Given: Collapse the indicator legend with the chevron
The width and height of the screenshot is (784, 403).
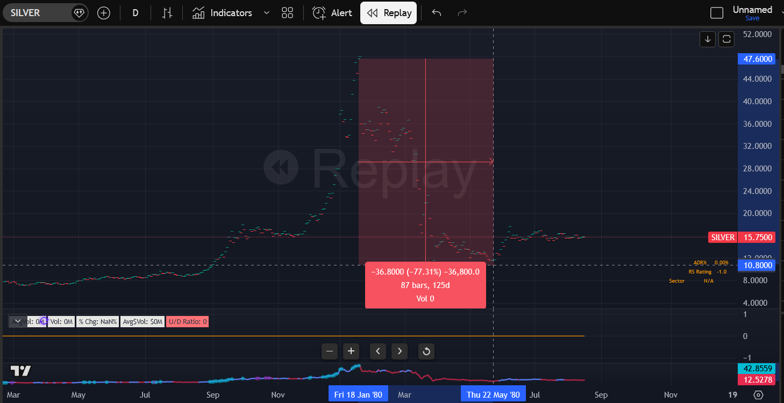Looking at the screenshot, I should click(18, 321).
